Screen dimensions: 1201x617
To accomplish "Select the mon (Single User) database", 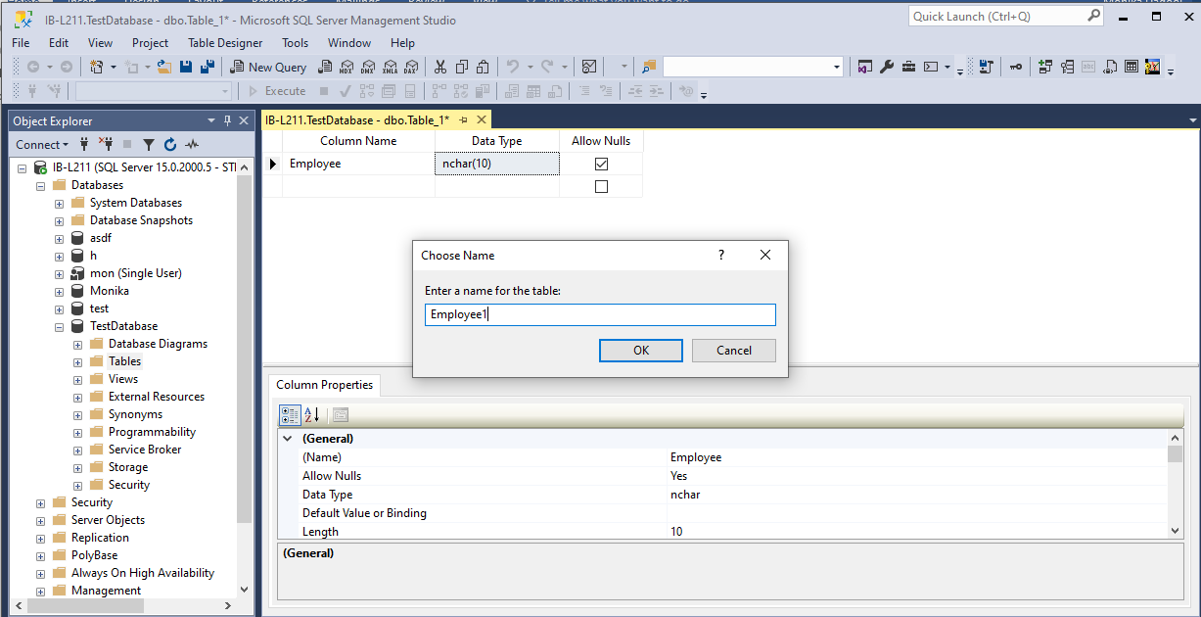I will click(136, 273).
